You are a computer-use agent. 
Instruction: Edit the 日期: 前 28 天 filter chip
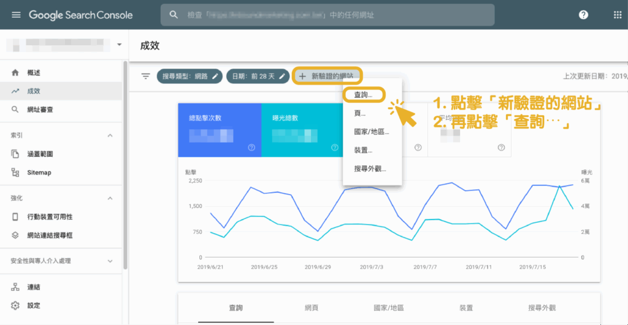tap(258, 76)
